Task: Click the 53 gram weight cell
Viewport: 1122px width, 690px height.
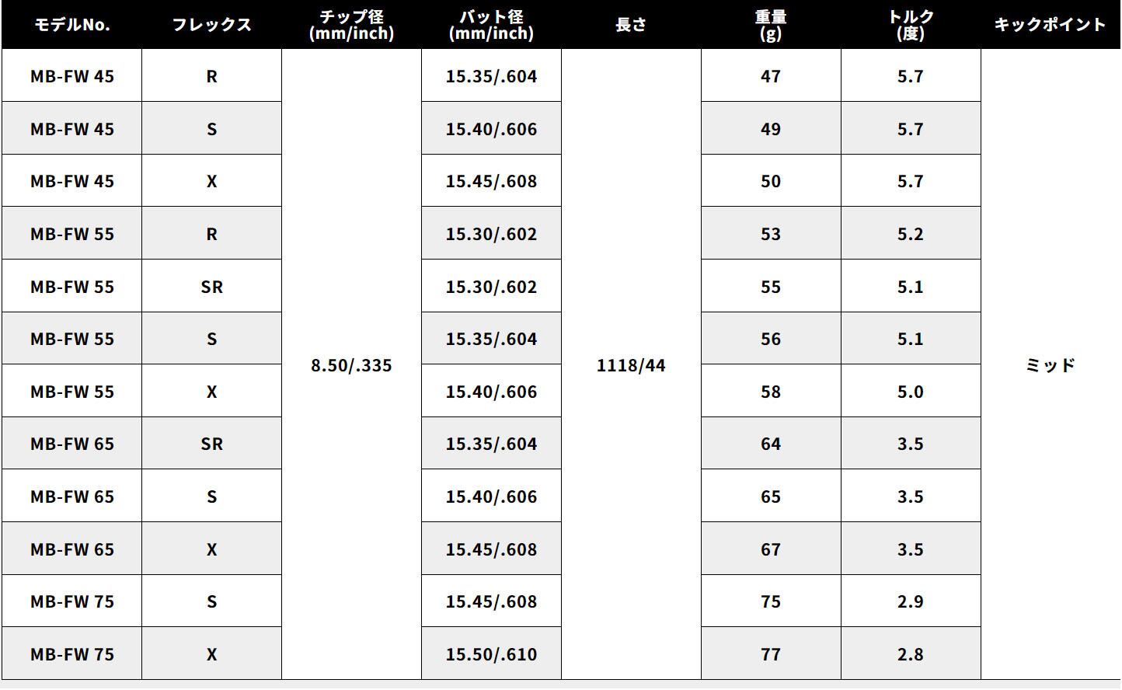Action: point(771,234)
